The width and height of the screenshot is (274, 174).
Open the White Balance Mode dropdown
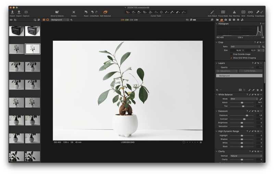click(x=244, y=99)
